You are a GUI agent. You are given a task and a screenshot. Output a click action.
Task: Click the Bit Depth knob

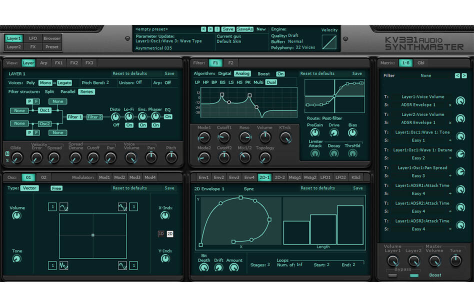coord(204,267)
